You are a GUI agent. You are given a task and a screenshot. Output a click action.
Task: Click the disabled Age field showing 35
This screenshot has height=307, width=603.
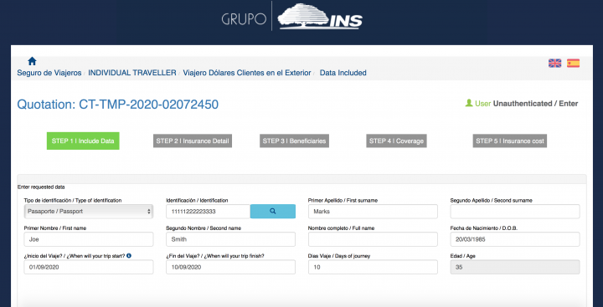point(515,267)
